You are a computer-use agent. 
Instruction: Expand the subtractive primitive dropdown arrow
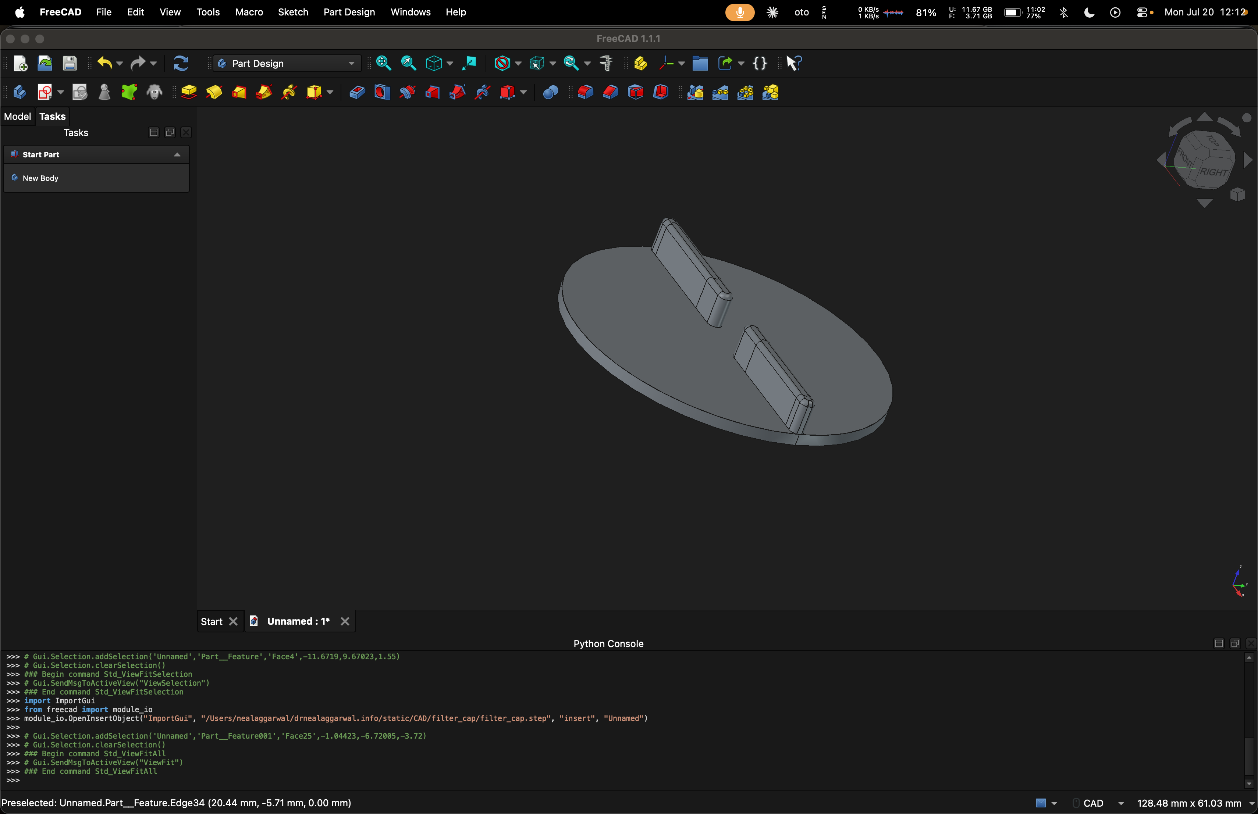click(523, 93)
